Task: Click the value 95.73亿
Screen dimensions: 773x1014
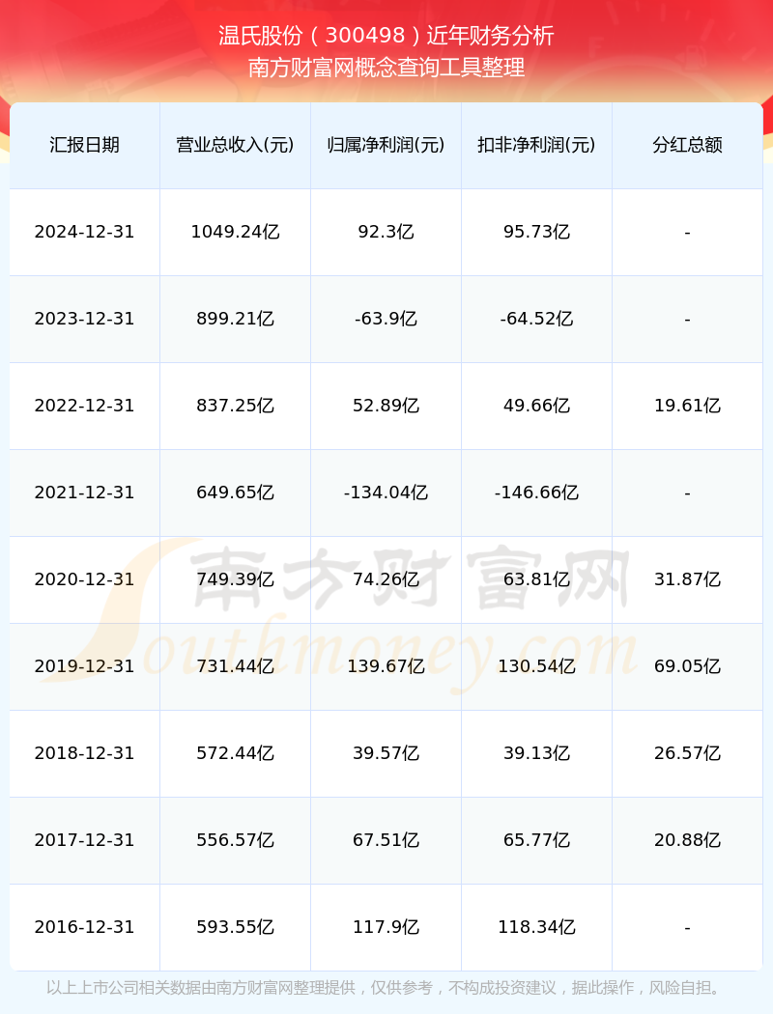Action: (x=537, y=232)
